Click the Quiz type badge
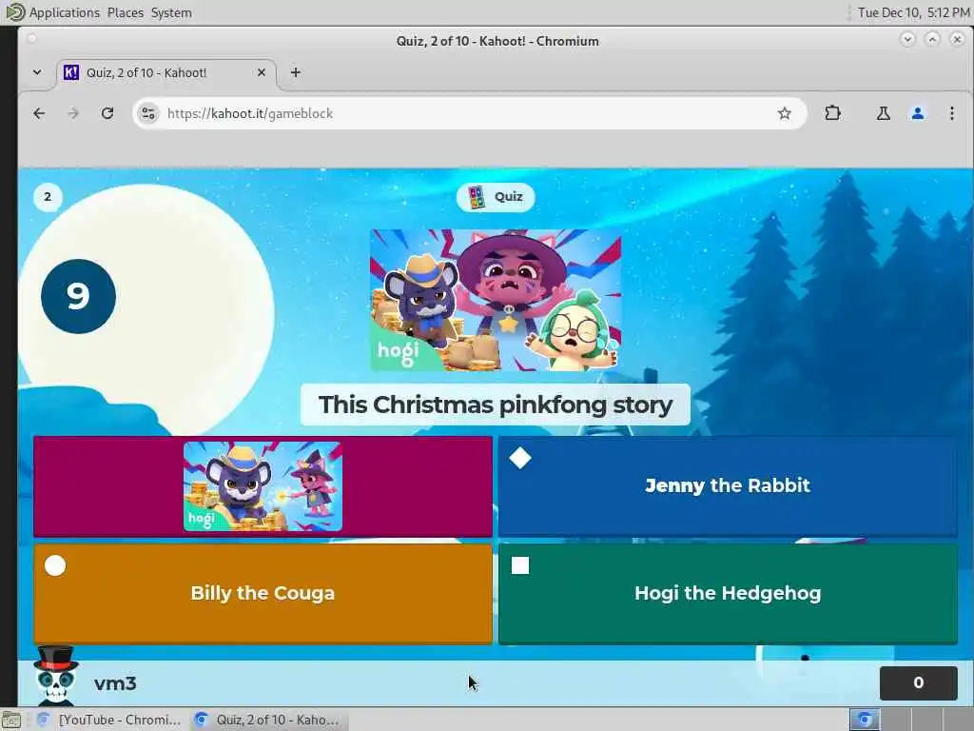Screen dimensions: 974x731 coord(496,197)
